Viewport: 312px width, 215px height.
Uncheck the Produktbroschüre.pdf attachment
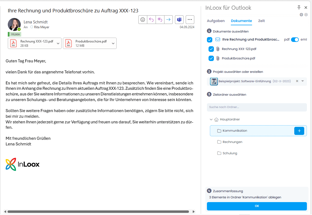click(x=211, y=58)
